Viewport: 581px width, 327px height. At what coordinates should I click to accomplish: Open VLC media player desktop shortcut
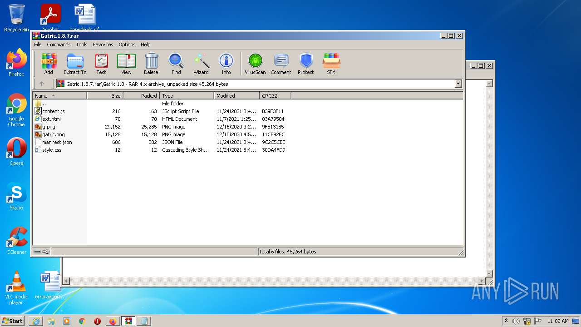click(x=16, y=288)
